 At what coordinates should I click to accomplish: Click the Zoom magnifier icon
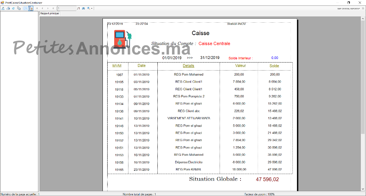89,8
